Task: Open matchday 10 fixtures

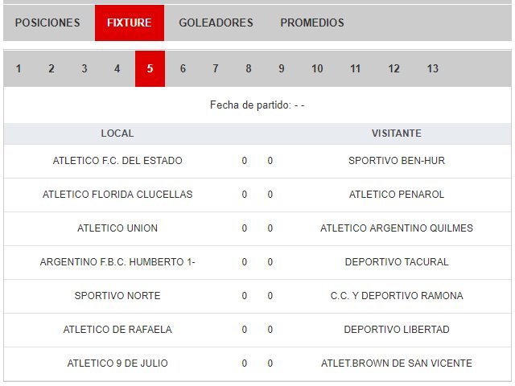Action: (x=317, y=68)
